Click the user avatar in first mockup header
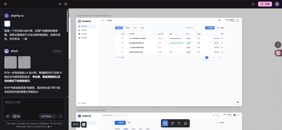Screen dimensions: 282x130 237,21
